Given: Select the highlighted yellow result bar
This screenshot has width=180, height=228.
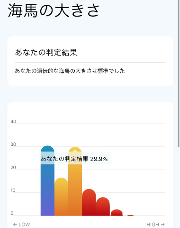Looking at the screenshot, I should (75, 181).
